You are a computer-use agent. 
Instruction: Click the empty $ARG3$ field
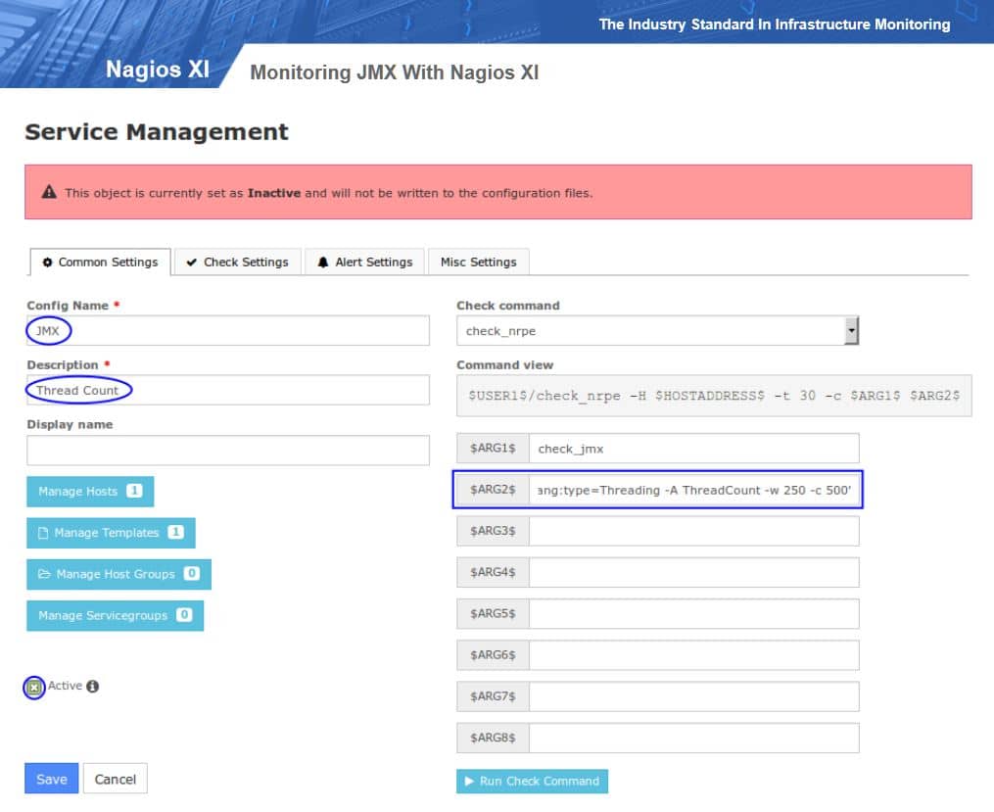pos(694,531)
